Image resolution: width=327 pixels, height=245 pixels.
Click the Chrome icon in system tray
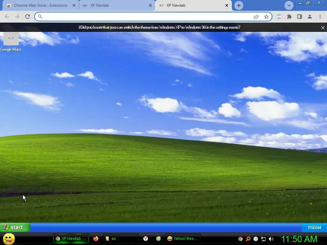tap(240, 239)
